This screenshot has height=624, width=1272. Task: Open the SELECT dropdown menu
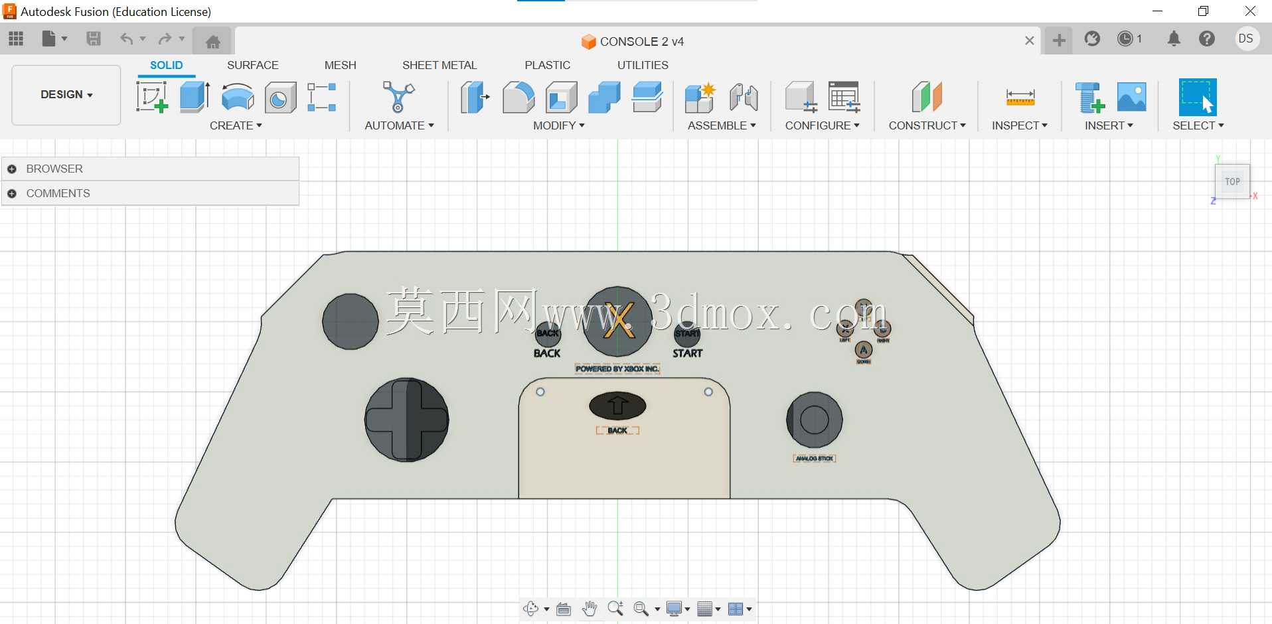pos(1198,125)
